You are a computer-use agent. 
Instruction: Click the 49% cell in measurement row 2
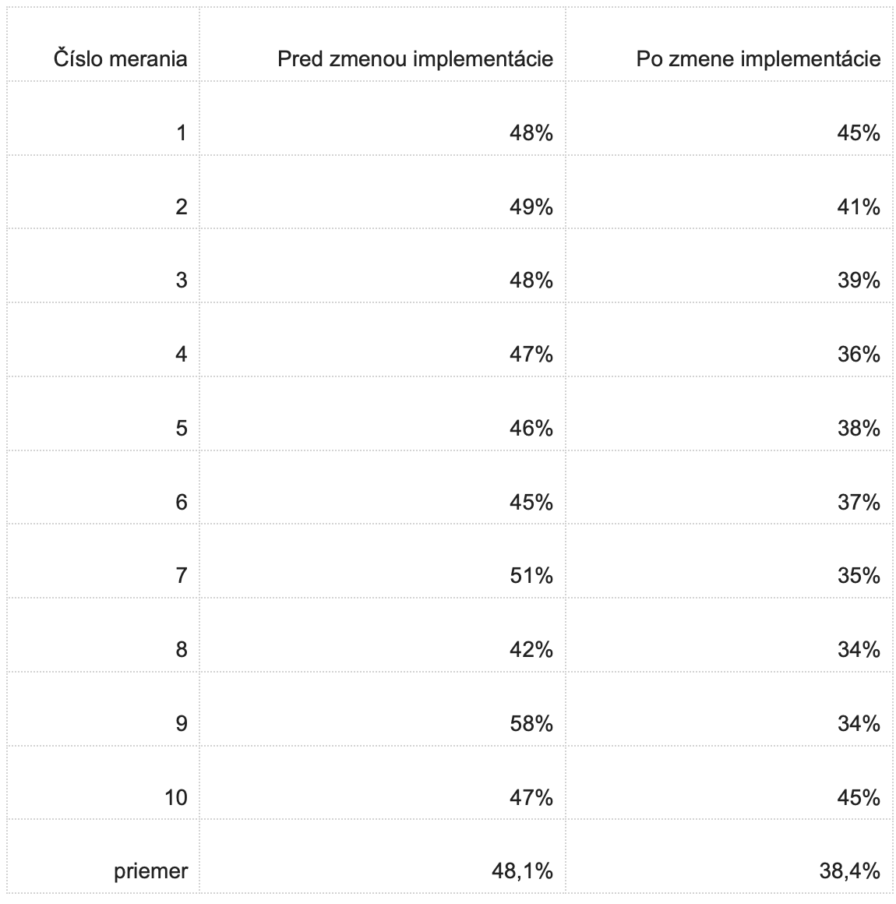(x=383, y=192)
